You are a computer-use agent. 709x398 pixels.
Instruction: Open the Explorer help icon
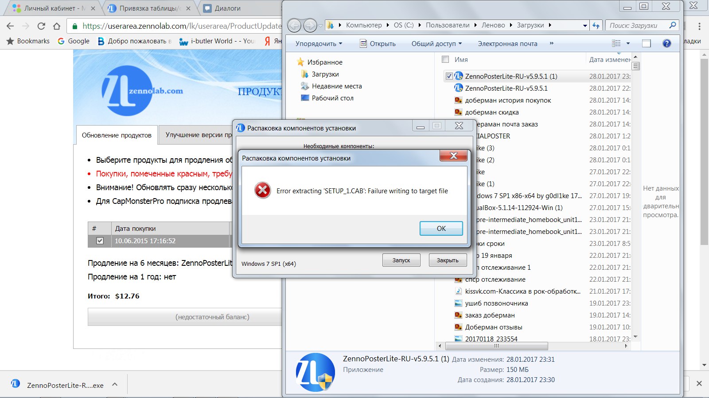(x=666, y=43)
